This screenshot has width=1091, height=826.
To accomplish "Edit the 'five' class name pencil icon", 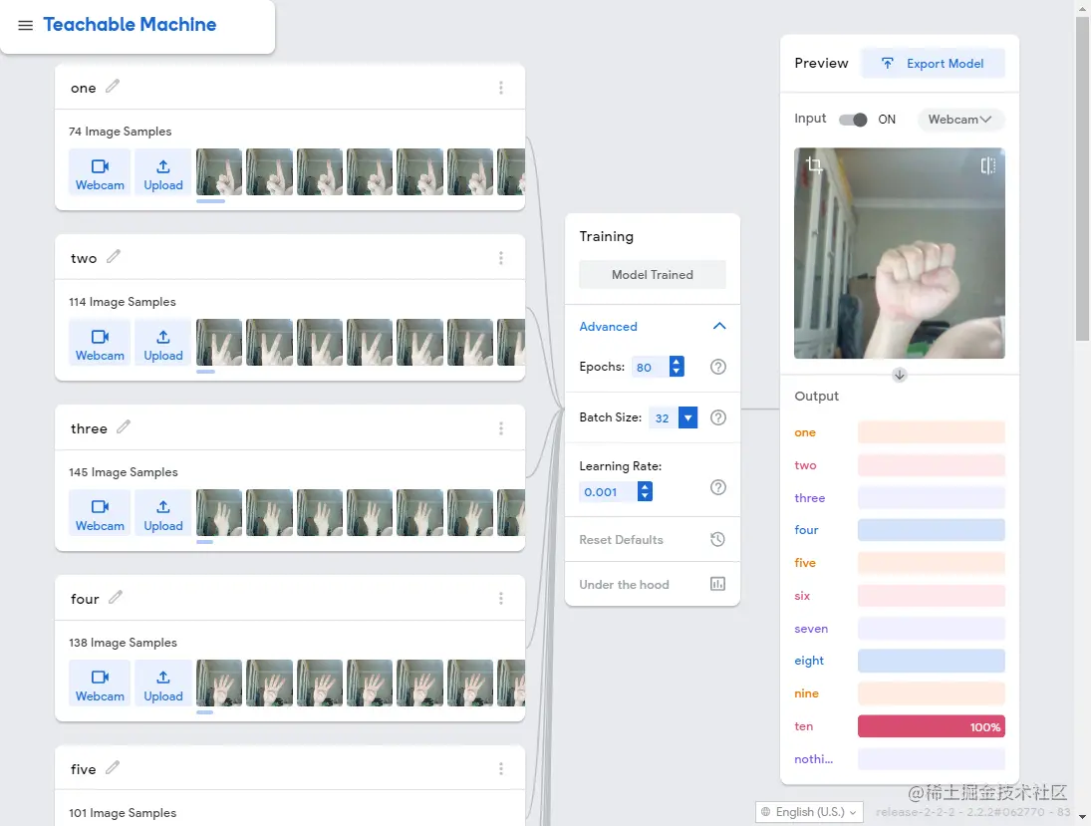I will pos(112,767).
